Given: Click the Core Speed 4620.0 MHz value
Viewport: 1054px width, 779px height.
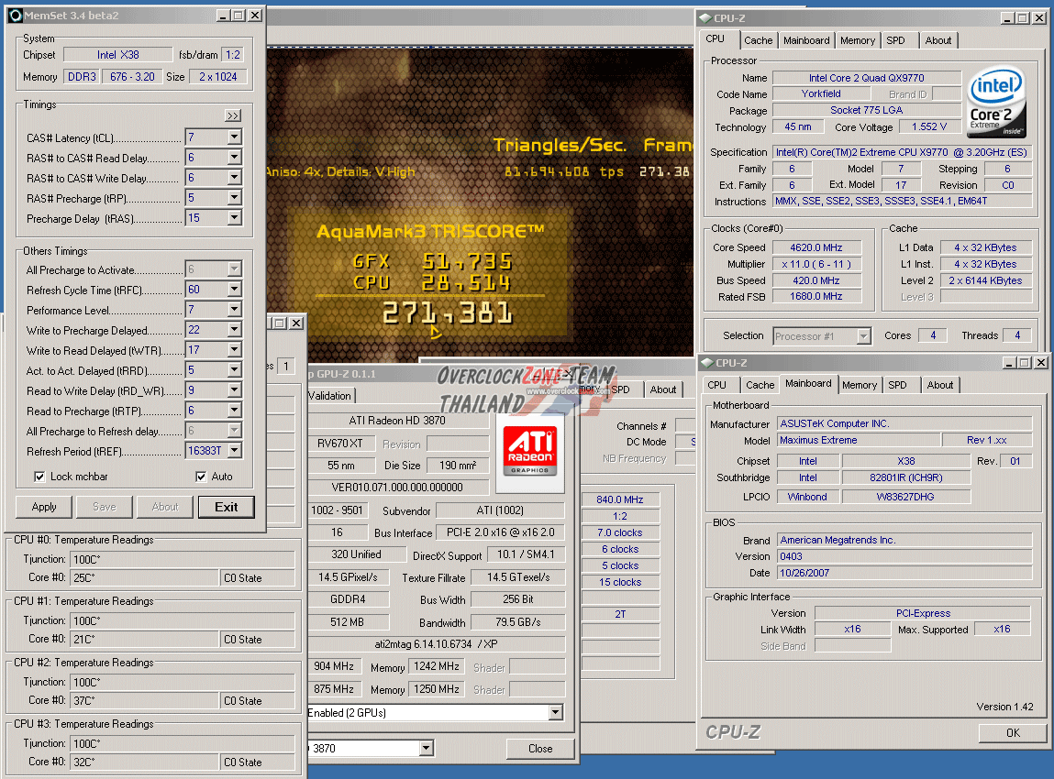Looking at the screenshot, I should click(816, 247).
